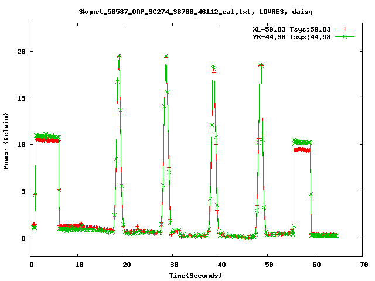Click y-axis tick label 15
Screen dimensions: 375x281
point(21,98)
